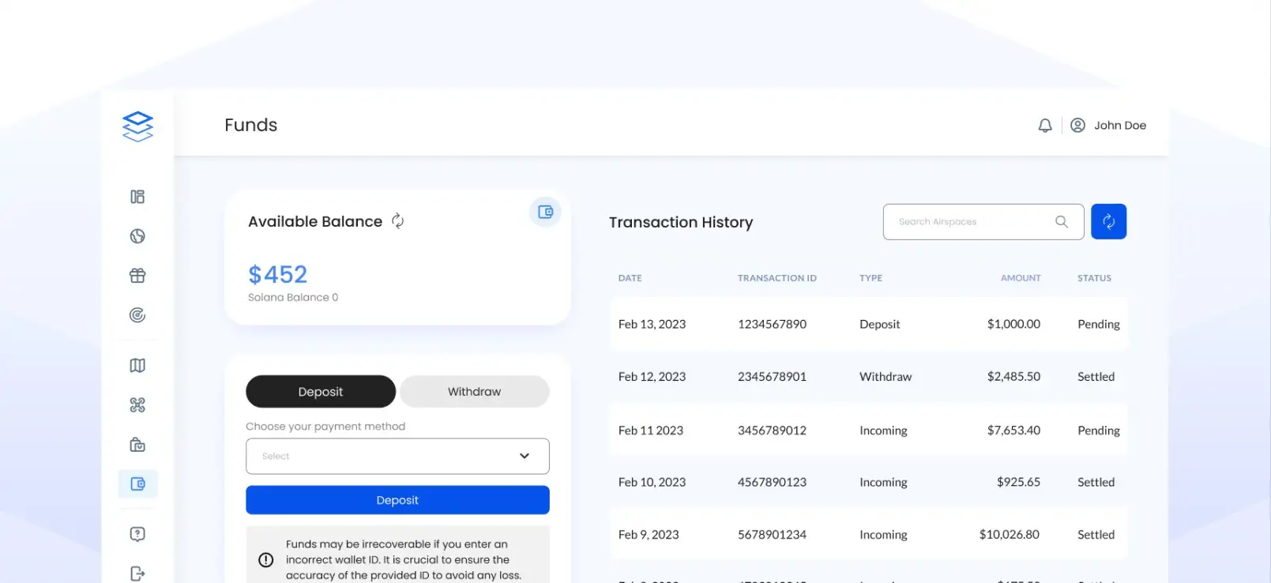Click the logout icon in sidebar

(137, 574)
